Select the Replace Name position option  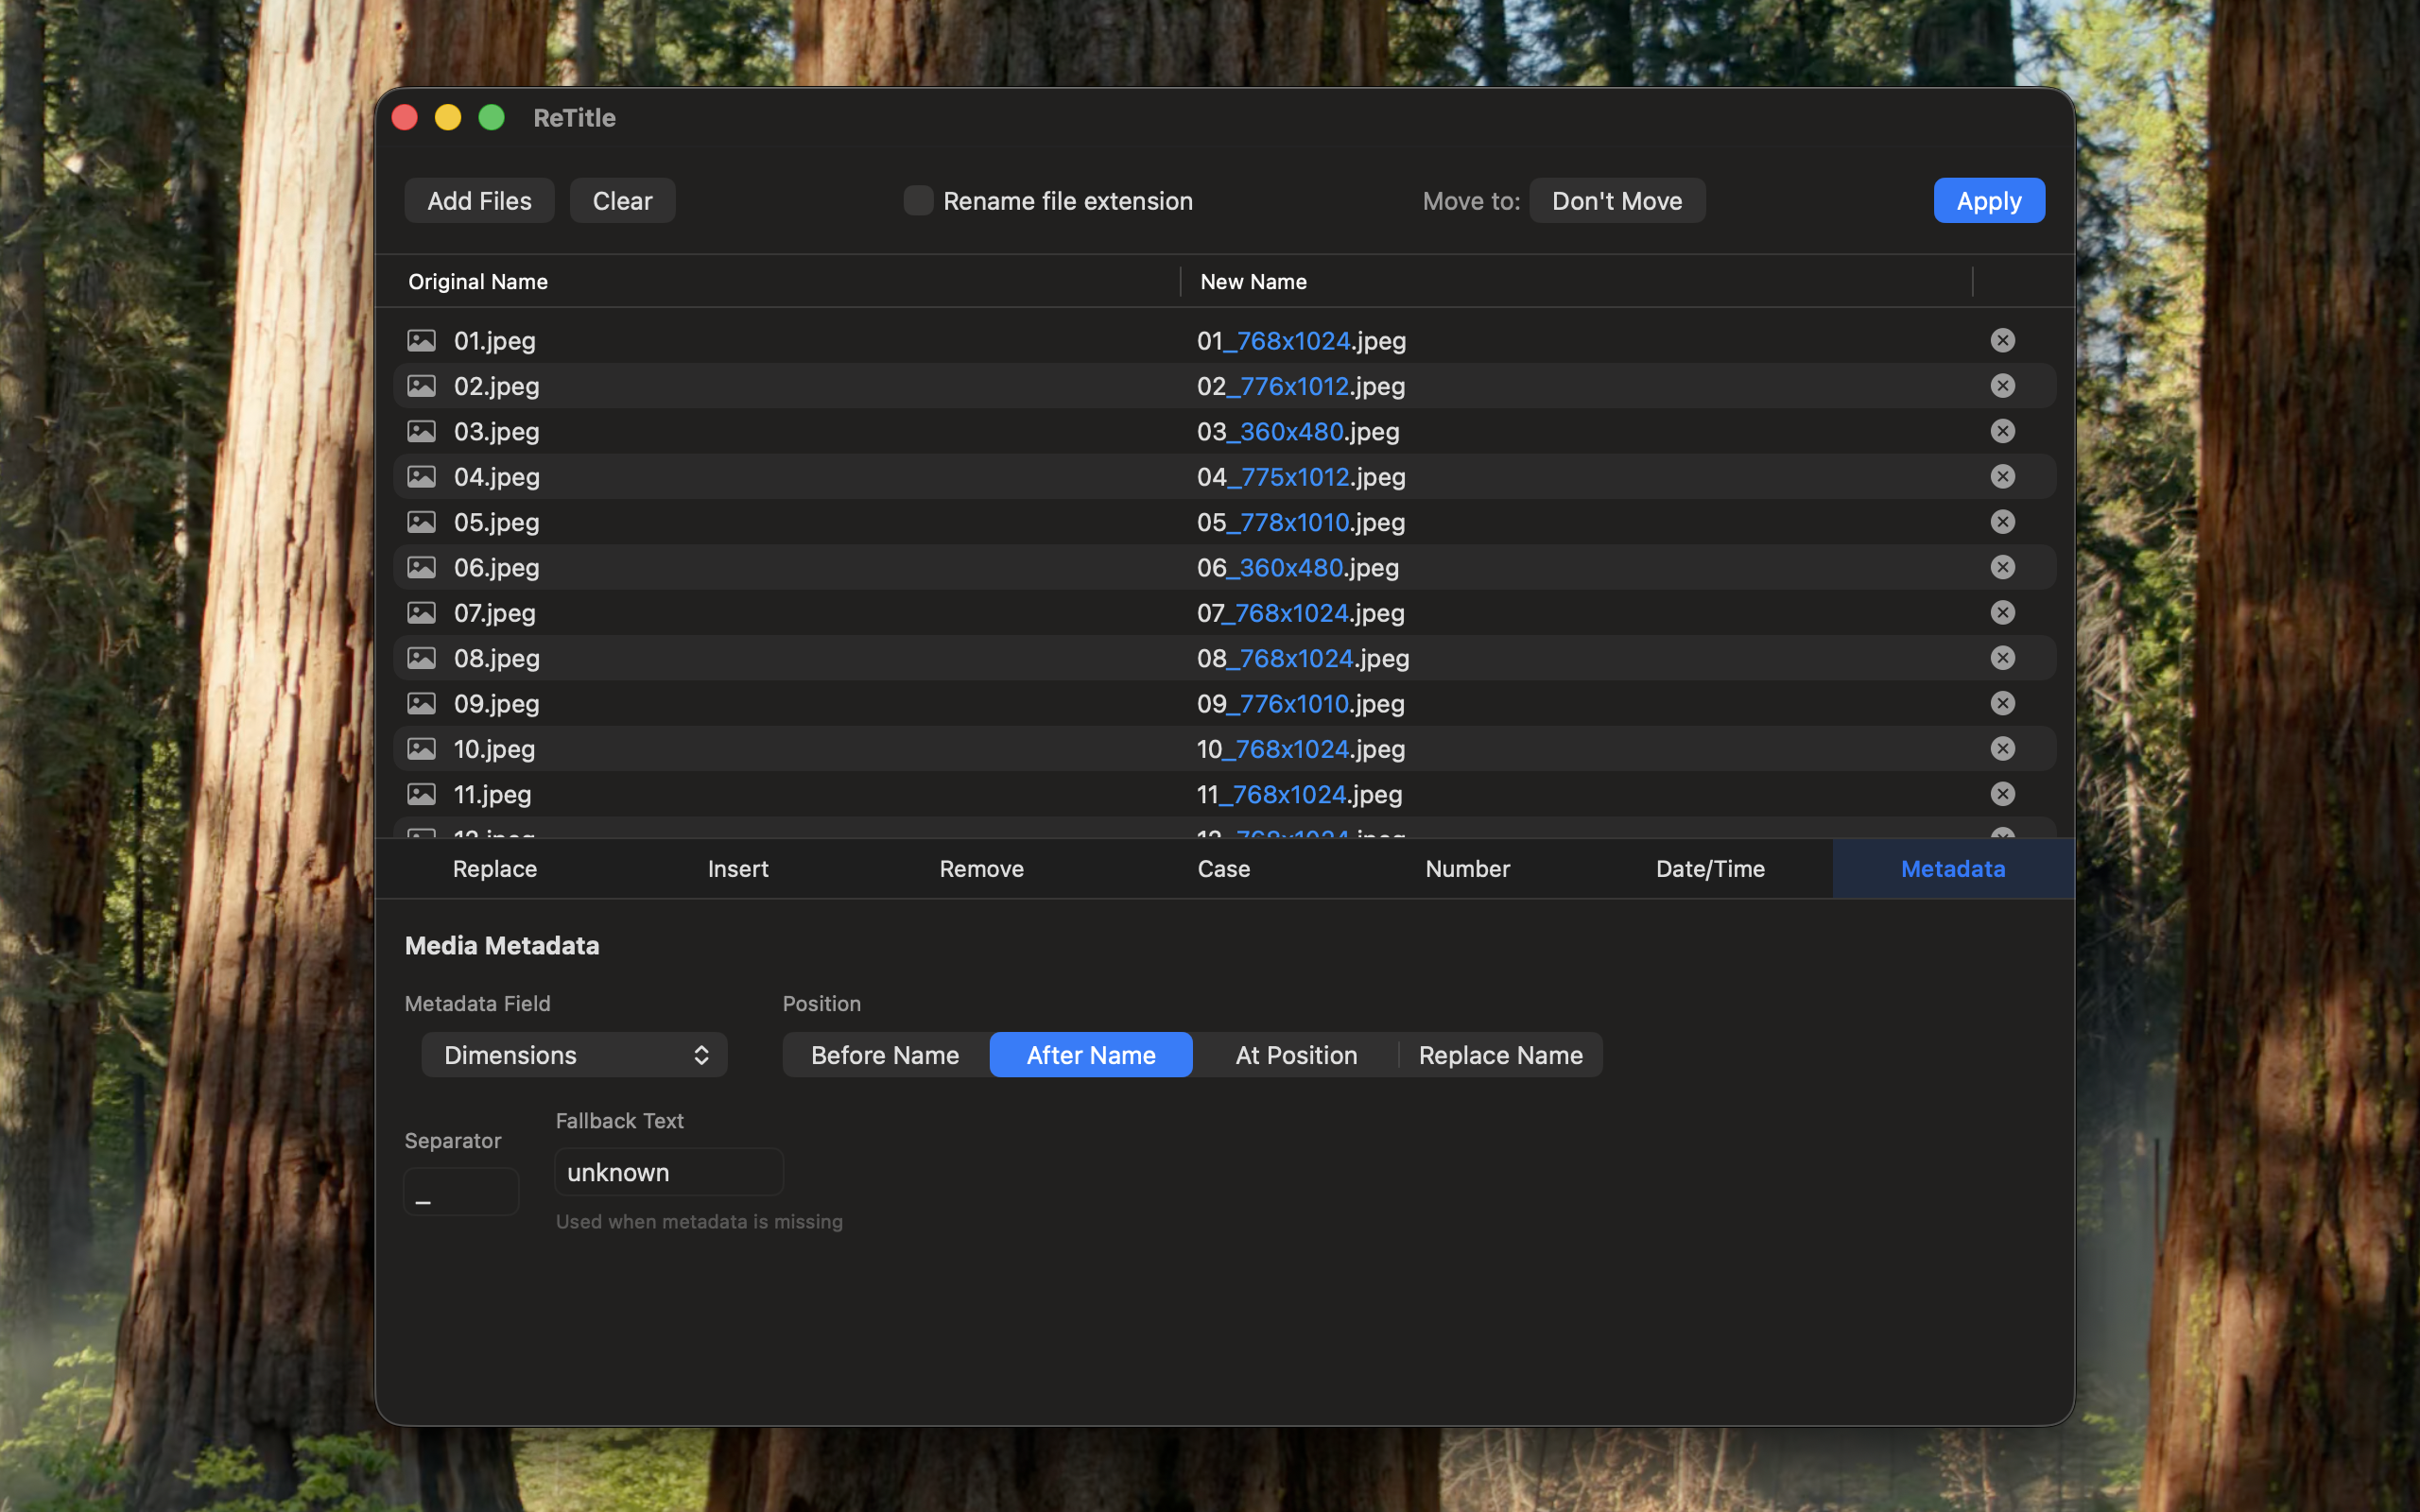[1499, 1054]
